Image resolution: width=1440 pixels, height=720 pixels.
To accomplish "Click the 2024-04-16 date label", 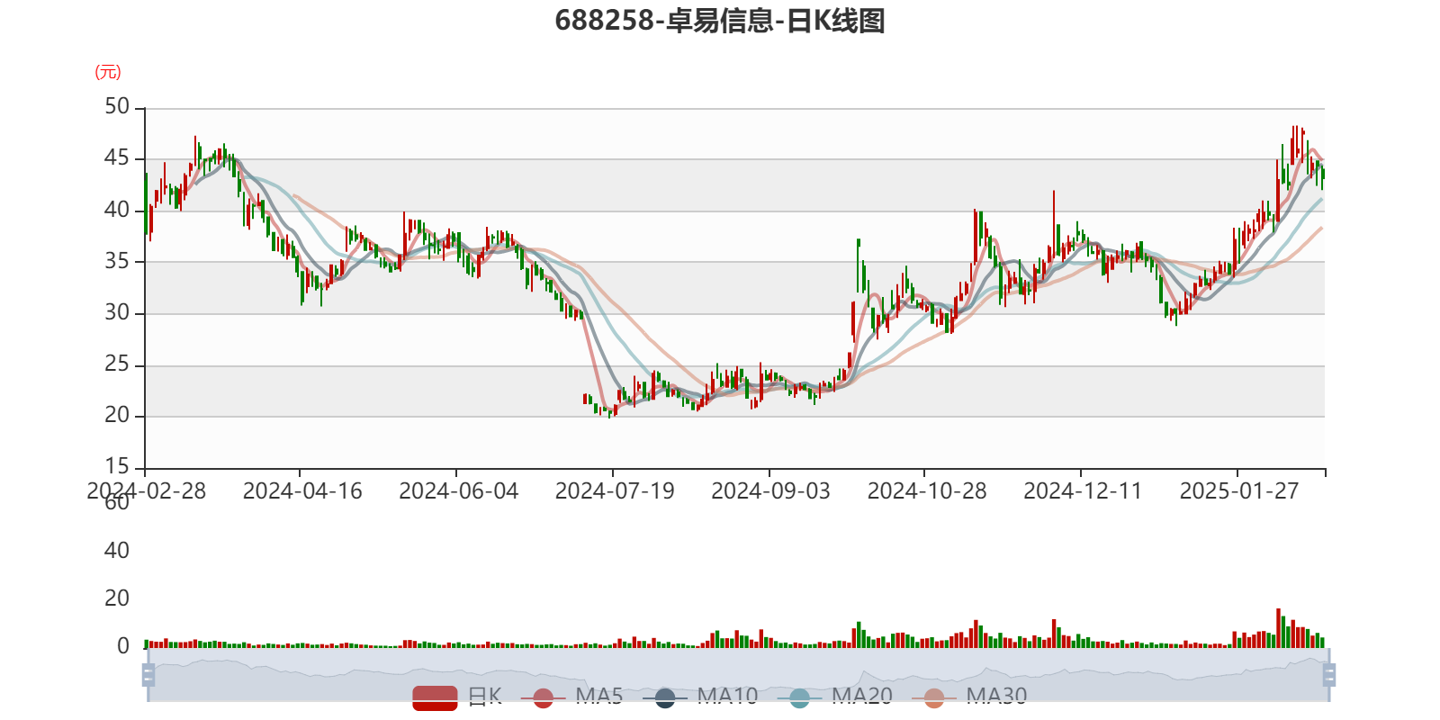I will point(302,491).
